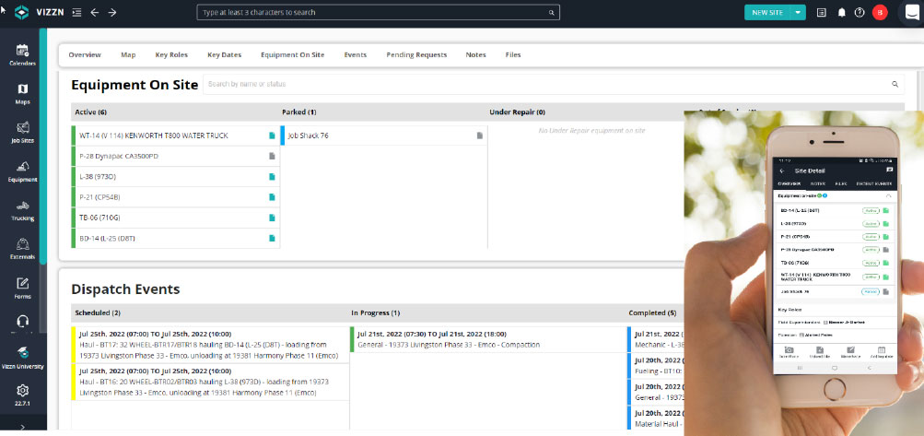Switch to the Key Dates tab

pos(225,55)
